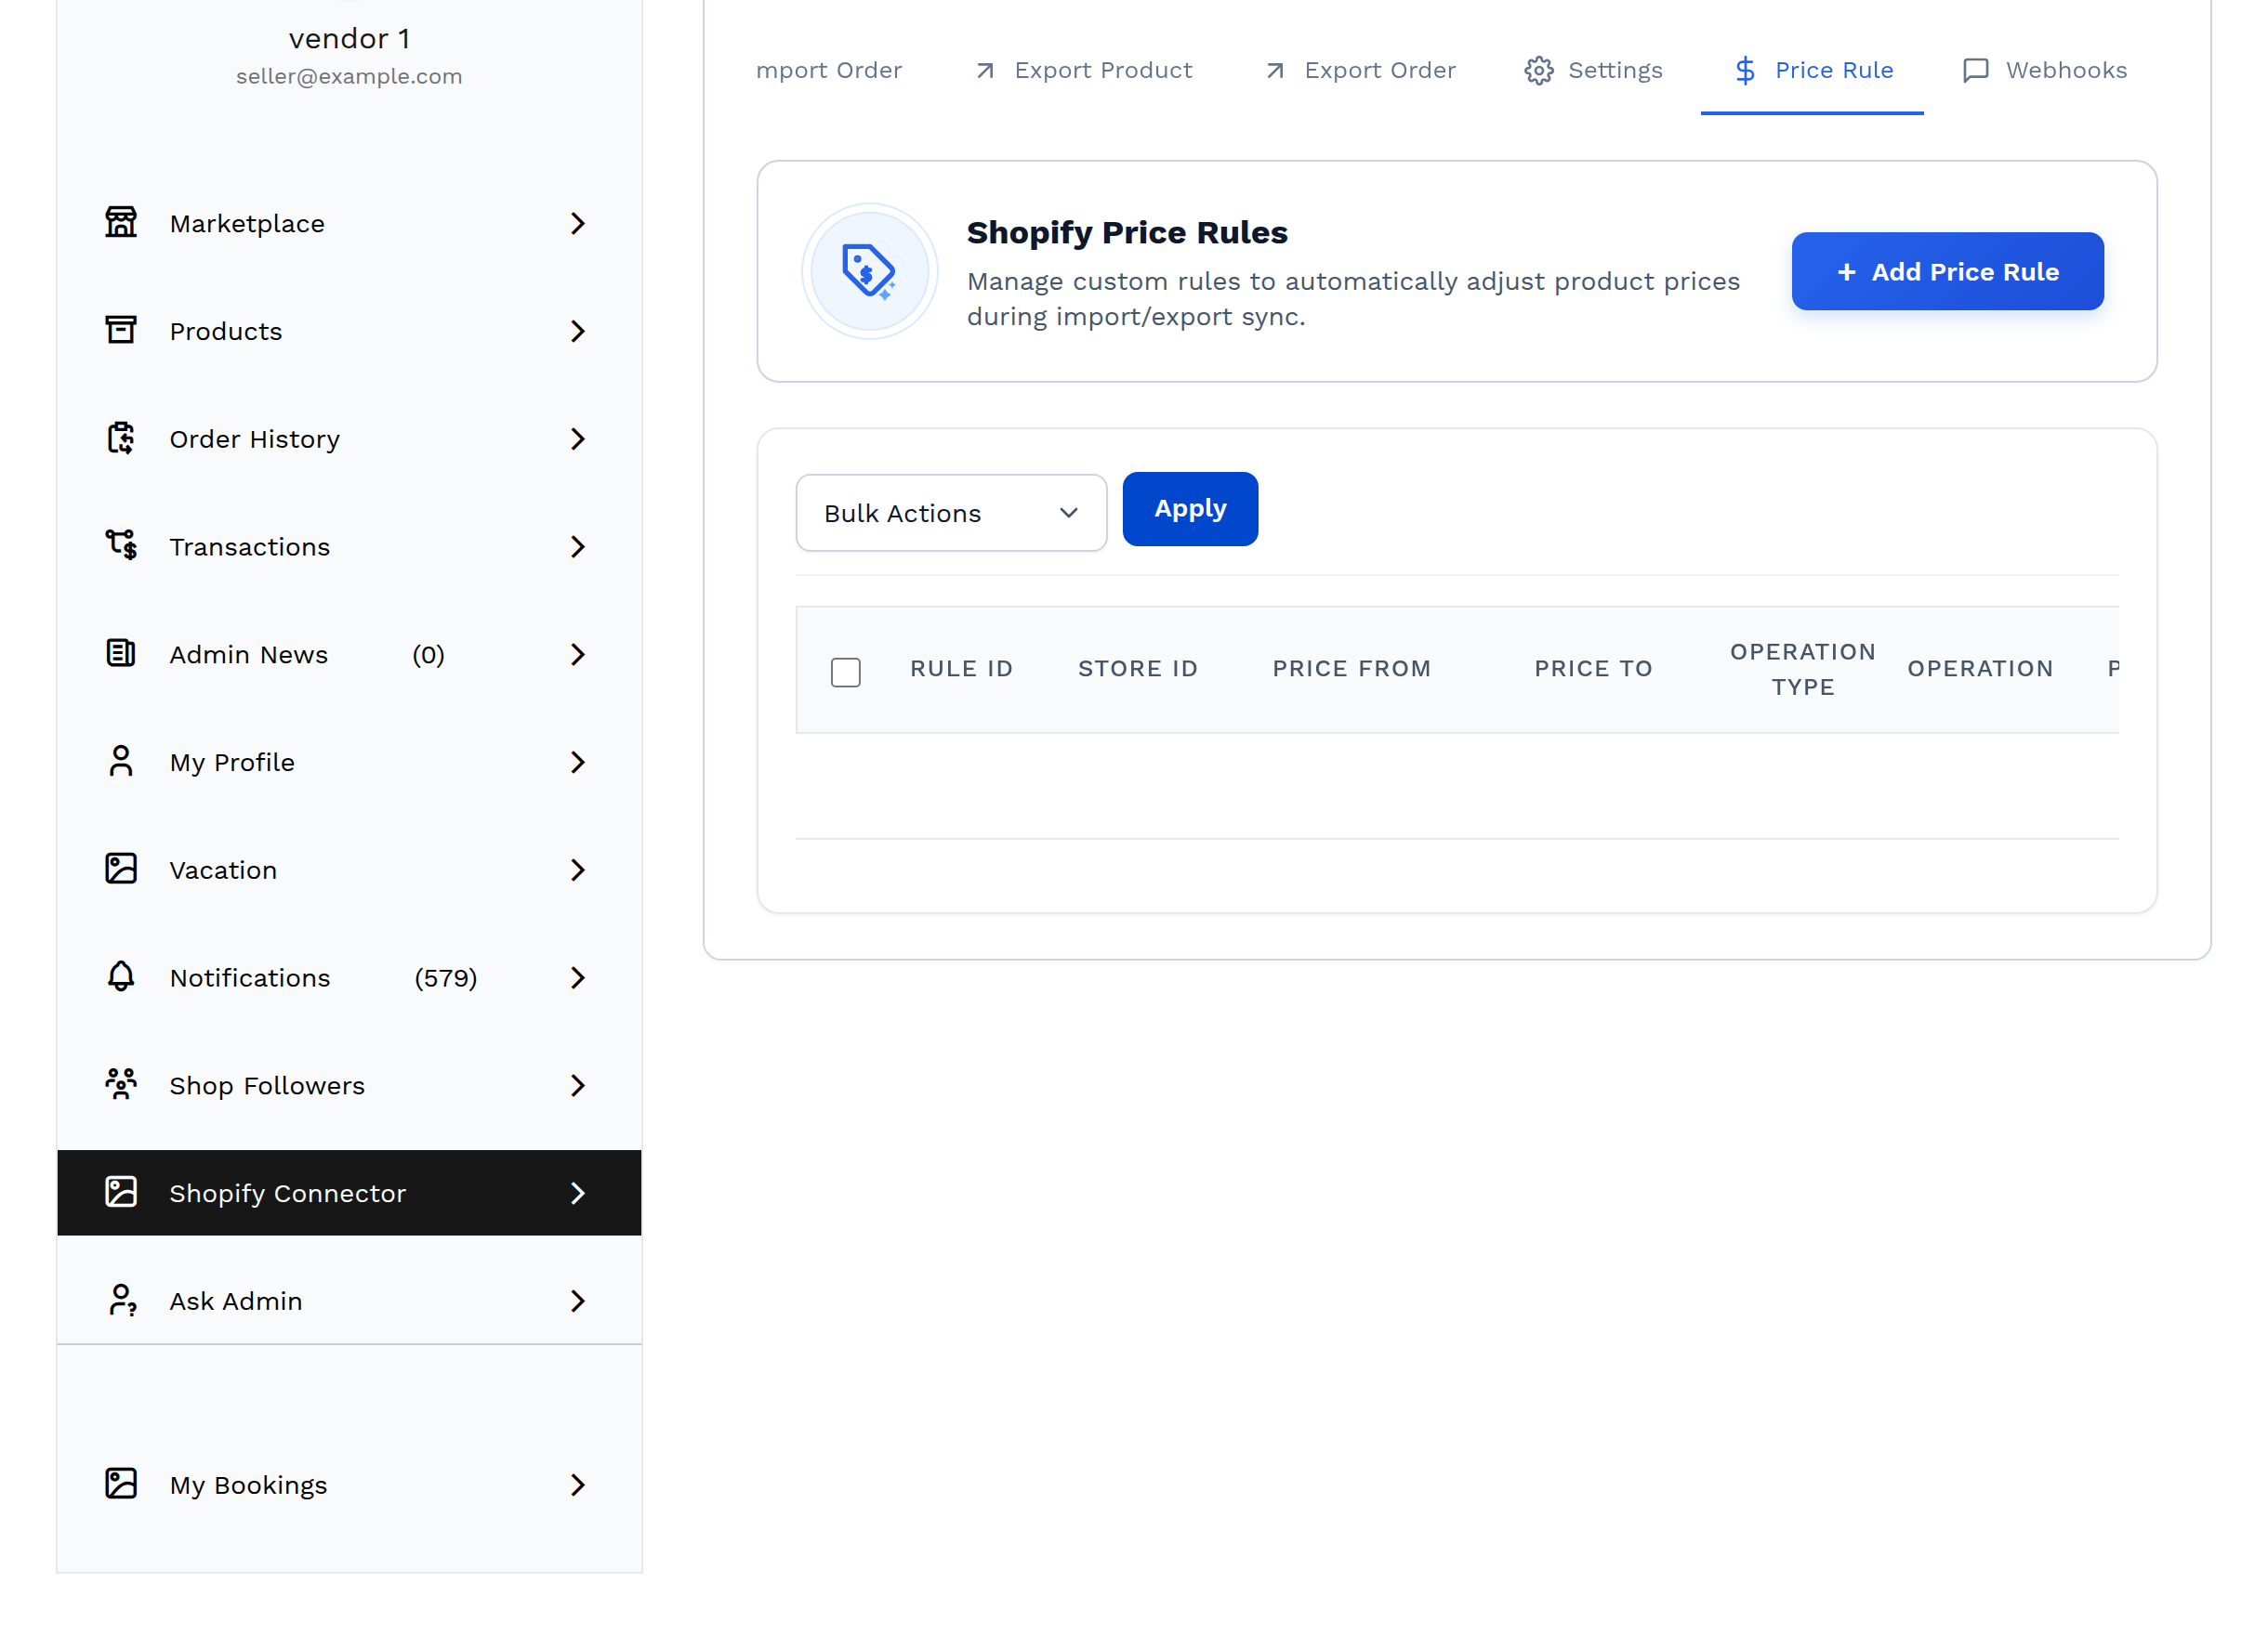
Task: Expand the Shop Followers chevron
Action: pyautogui.click(x=578, y=1086)
